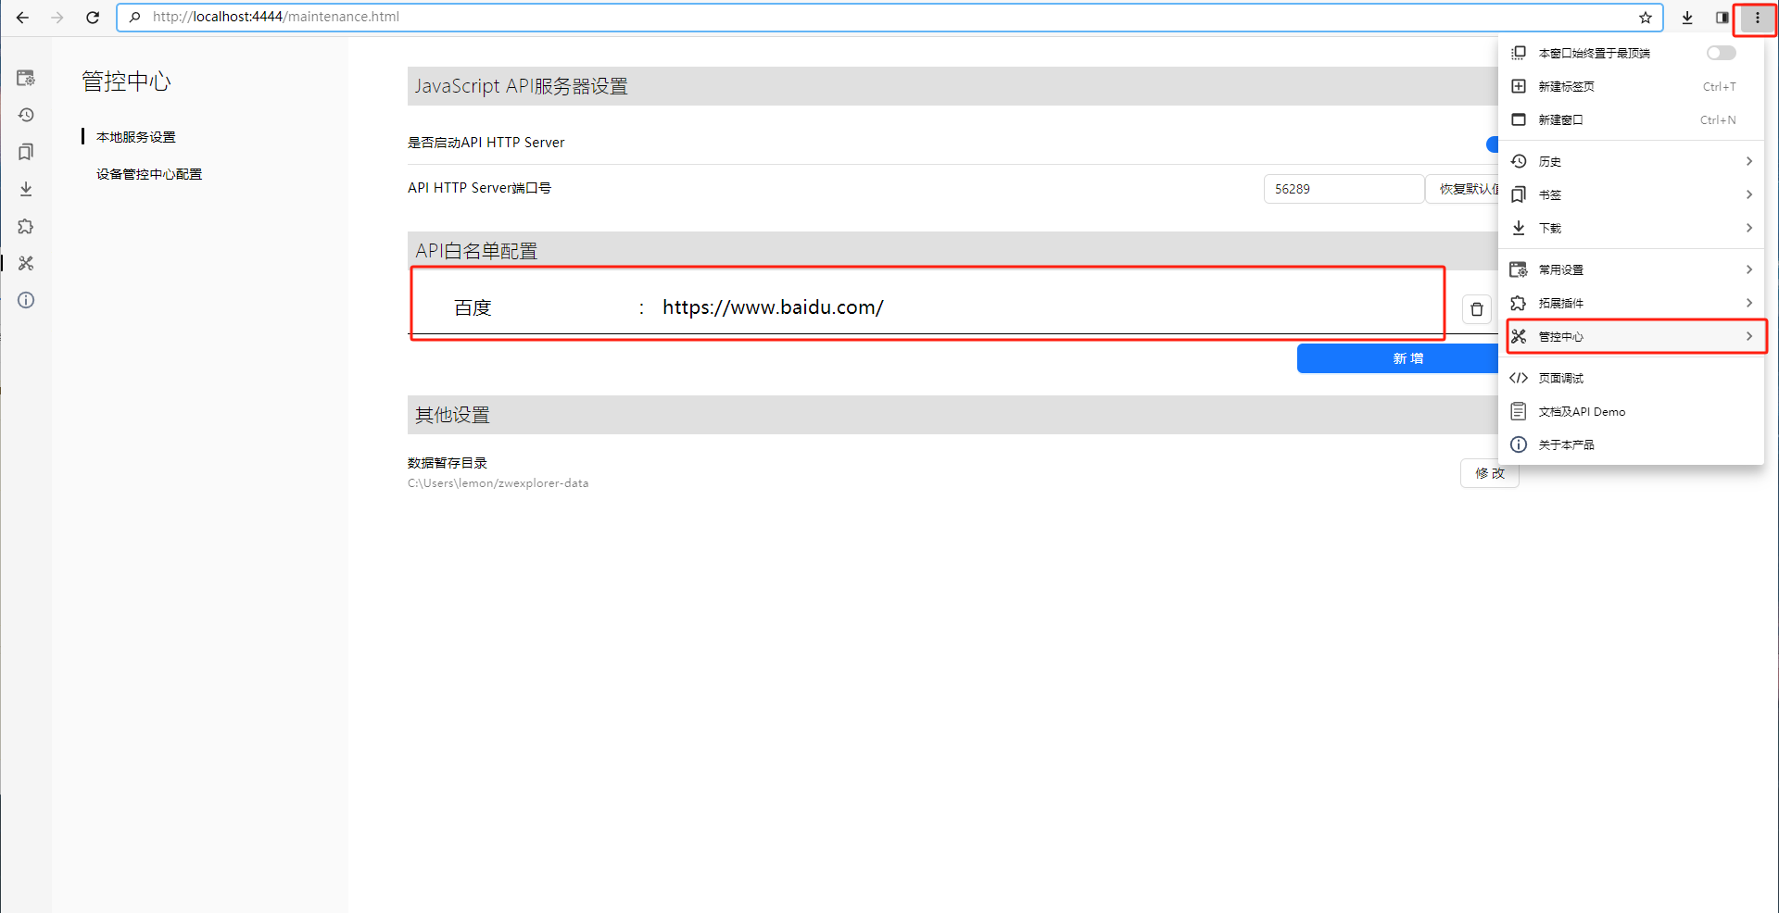Viewport: 1779px width, 913px height.
Task: Open 文档及API Demo menu item
Action: point(1631,411)
